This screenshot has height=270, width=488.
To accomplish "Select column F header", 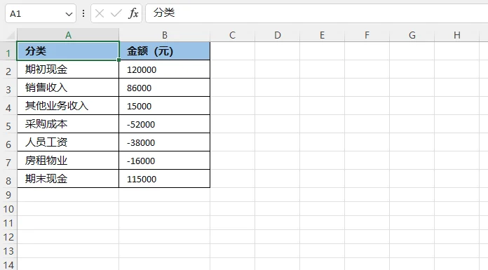I will (367, 35).
